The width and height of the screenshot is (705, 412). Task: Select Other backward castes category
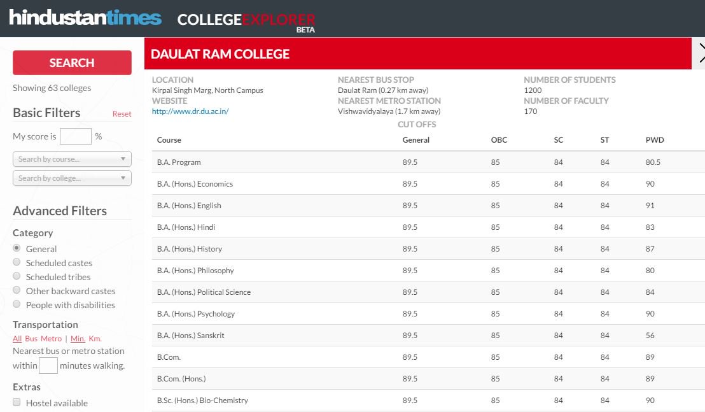click(17, 290)
